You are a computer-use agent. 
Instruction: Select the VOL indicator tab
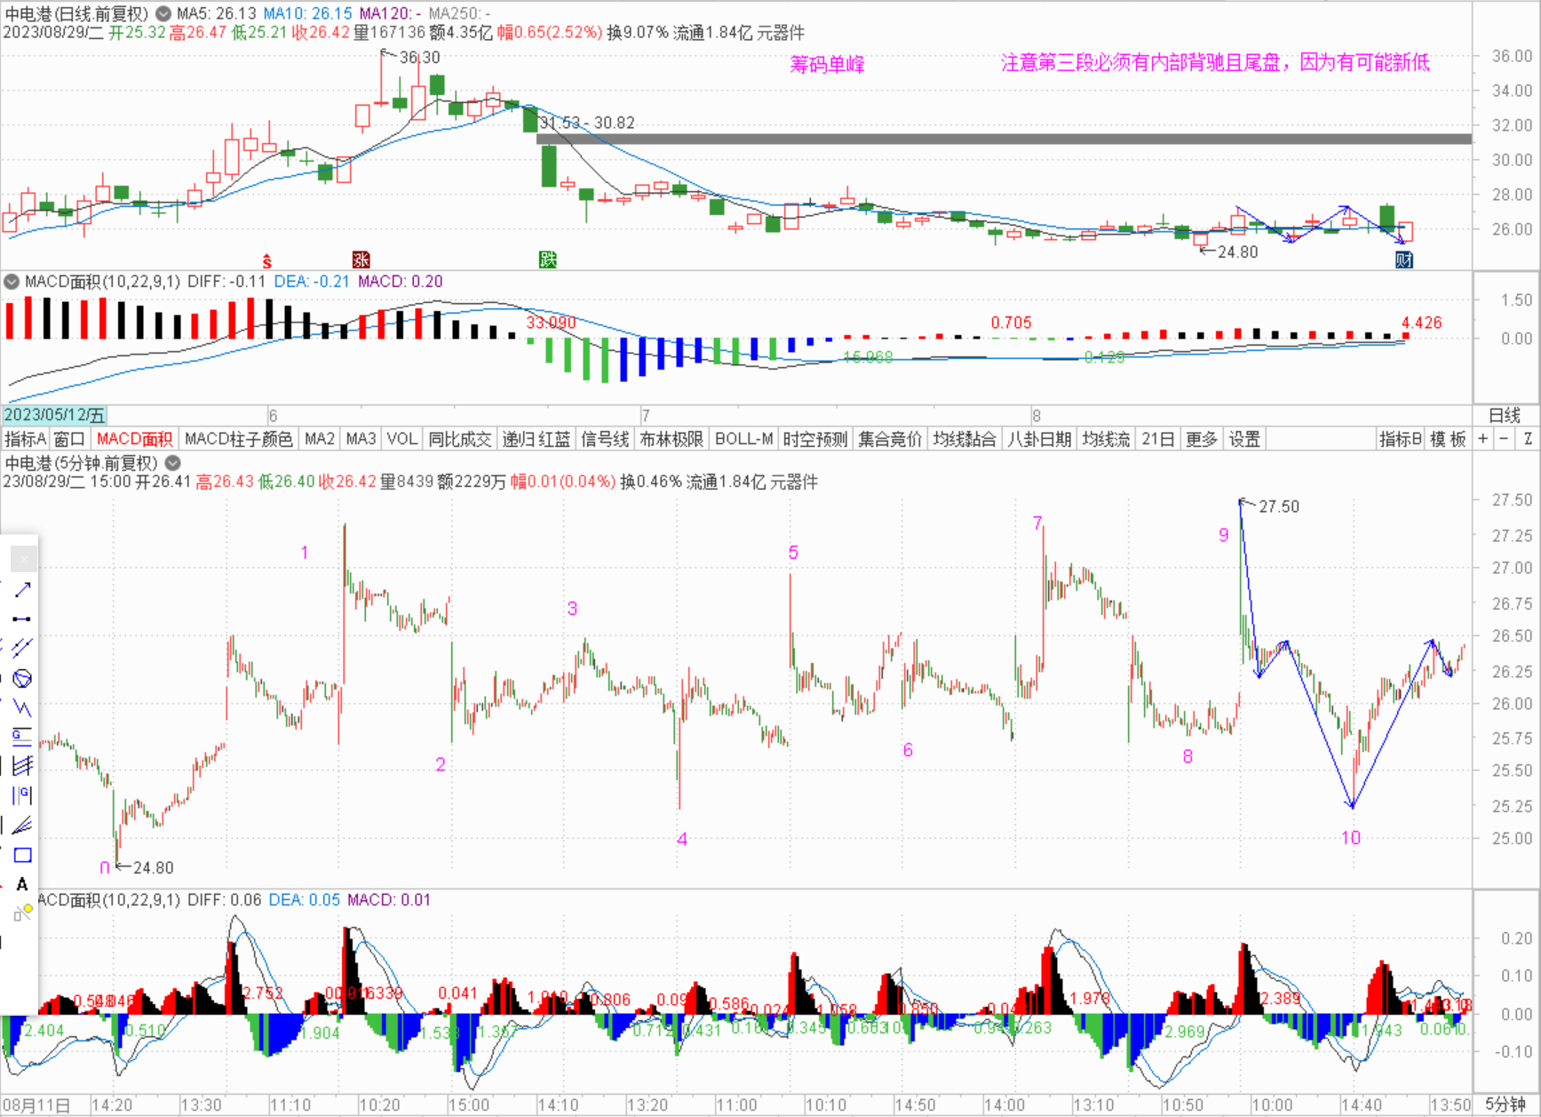point(401,439)
